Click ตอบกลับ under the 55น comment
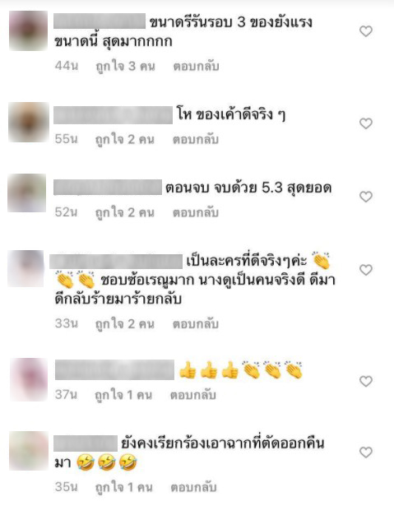The height and width of the screenshot is (506, 394). coord(196,139)
